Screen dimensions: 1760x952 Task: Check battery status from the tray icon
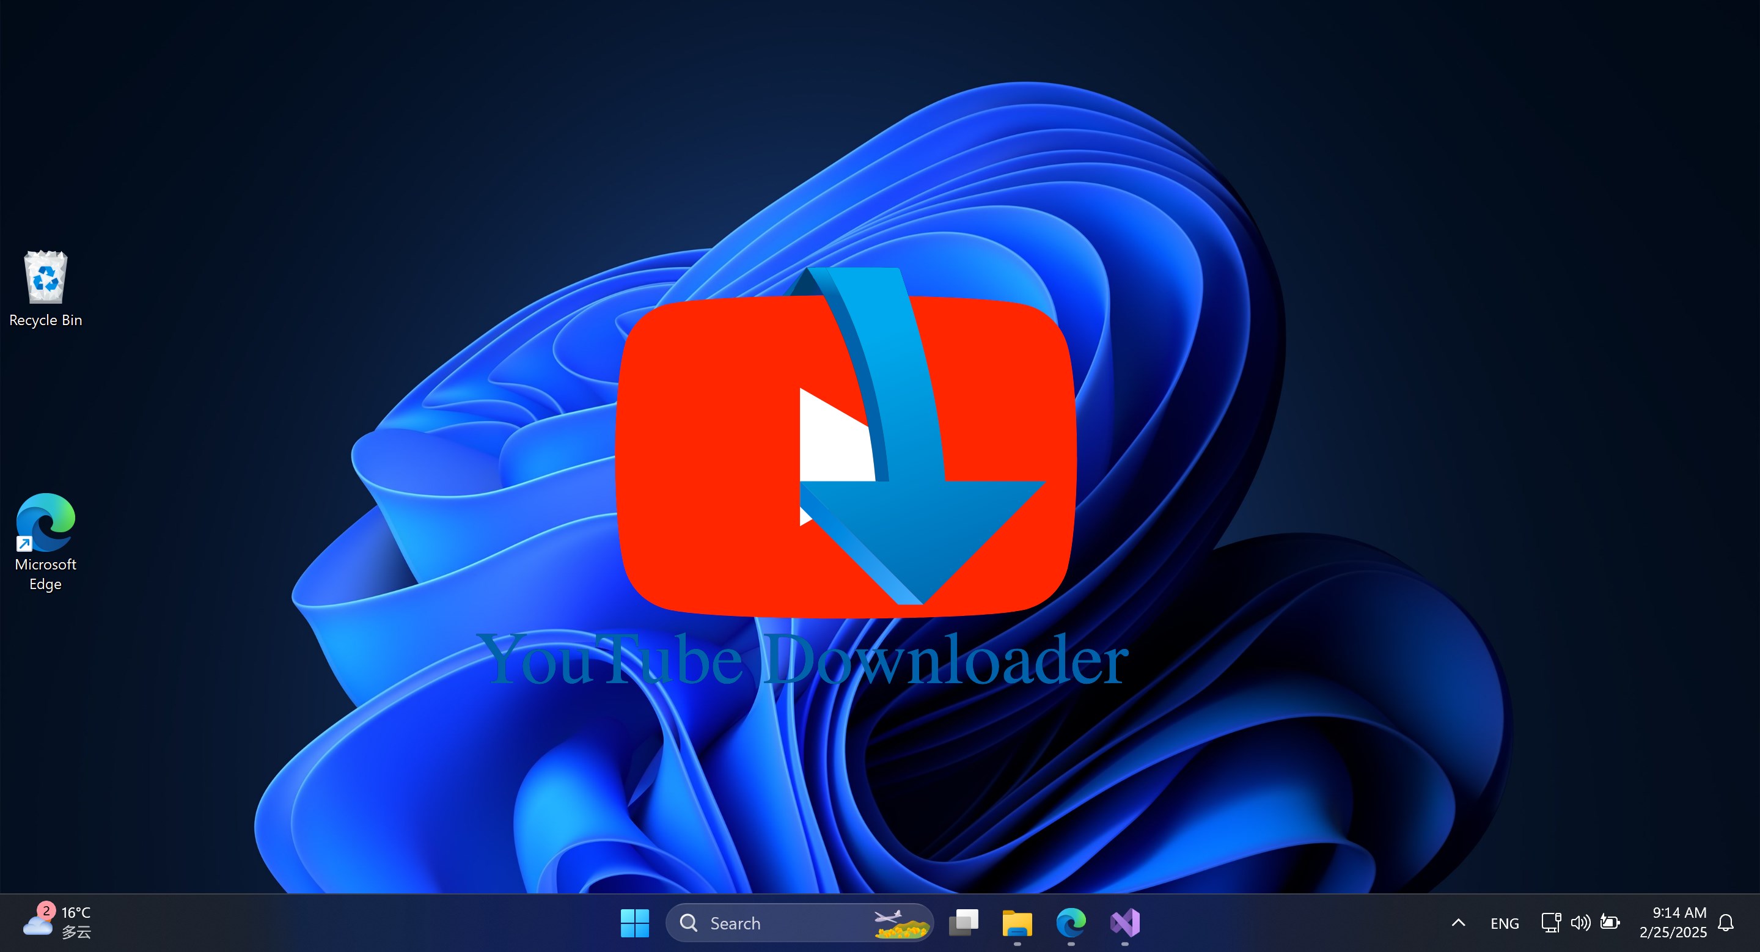coord(1610,923)
